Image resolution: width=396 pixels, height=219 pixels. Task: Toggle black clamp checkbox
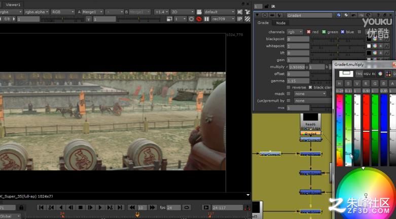[310, 87]
